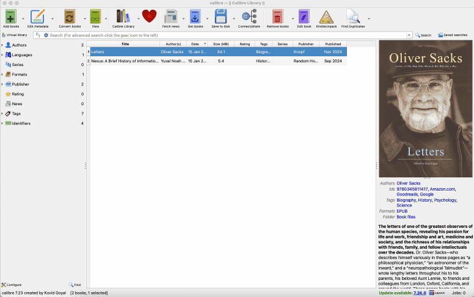Expand the Tags tree node
The image size is (474, 297).
(x=2, y=114)
